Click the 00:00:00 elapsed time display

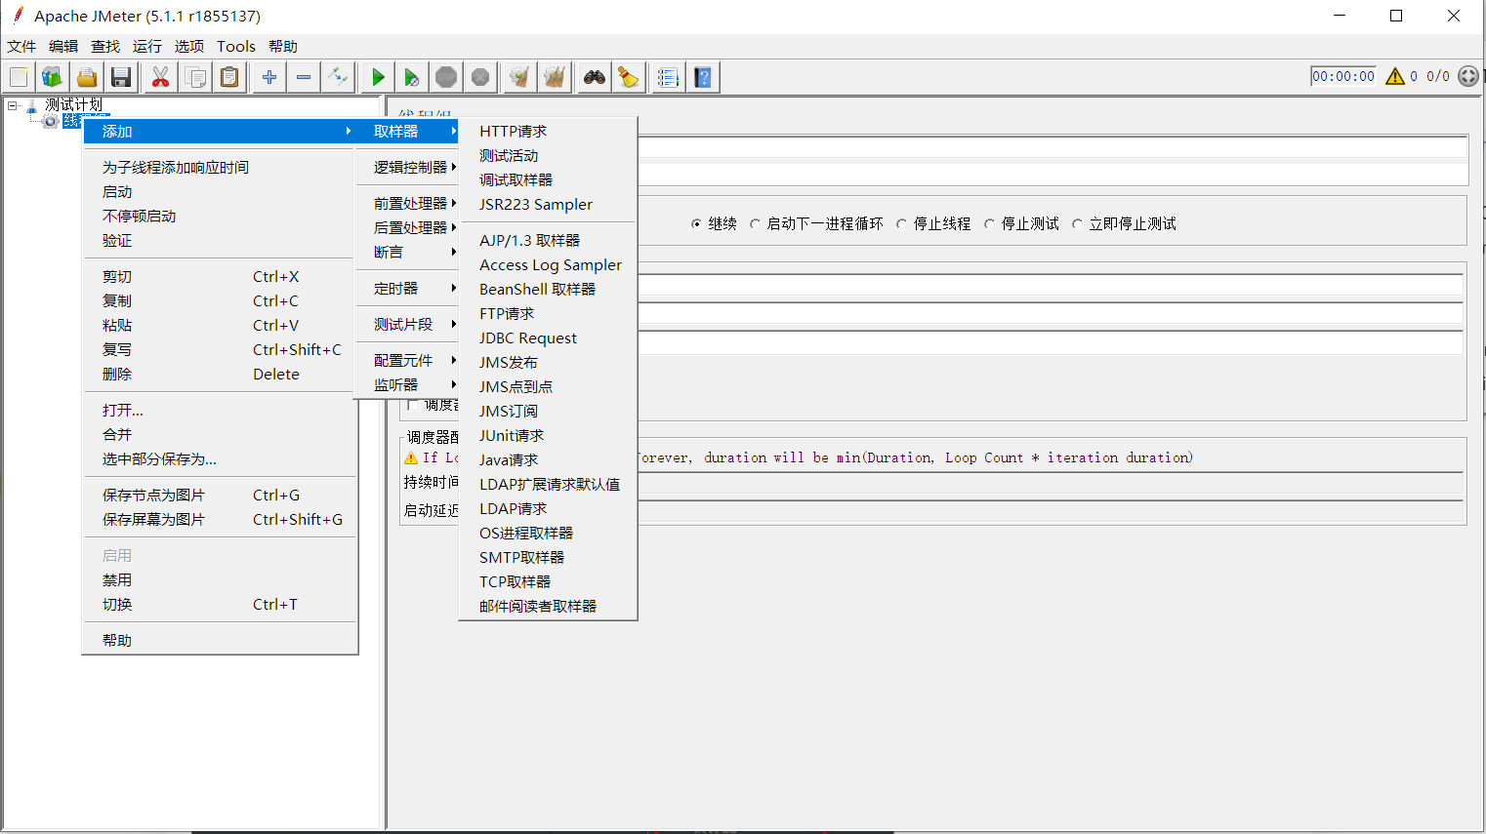pyautogui.click(x=1343, y=76)
